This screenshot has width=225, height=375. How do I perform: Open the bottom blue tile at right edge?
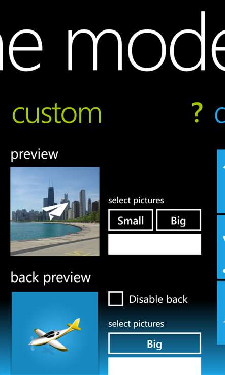[221, 313]
